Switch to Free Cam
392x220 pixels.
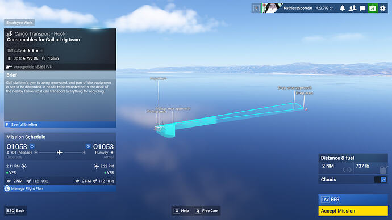coord(207,211)
